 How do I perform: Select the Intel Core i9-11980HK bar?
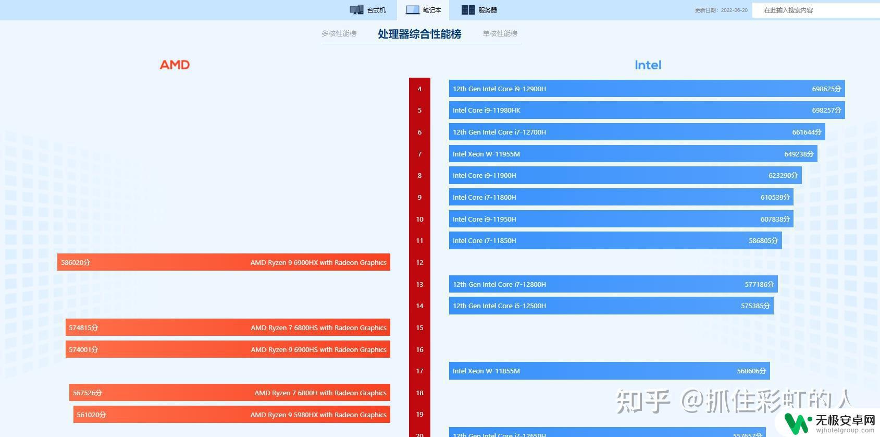click(647, 110)
